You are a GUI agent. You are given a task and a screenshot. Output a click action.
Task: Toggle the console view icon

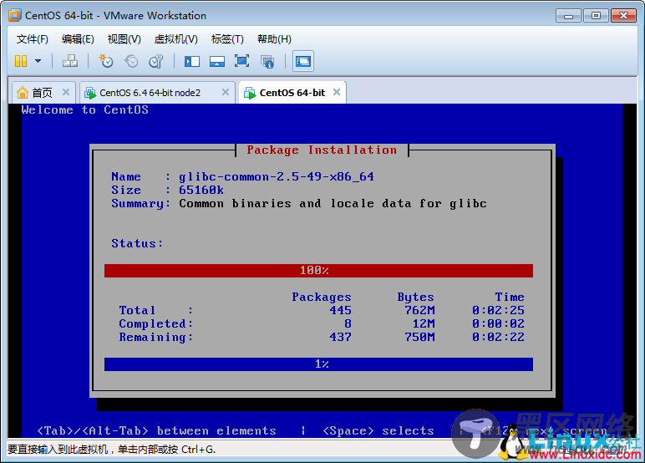coord(303,61)
